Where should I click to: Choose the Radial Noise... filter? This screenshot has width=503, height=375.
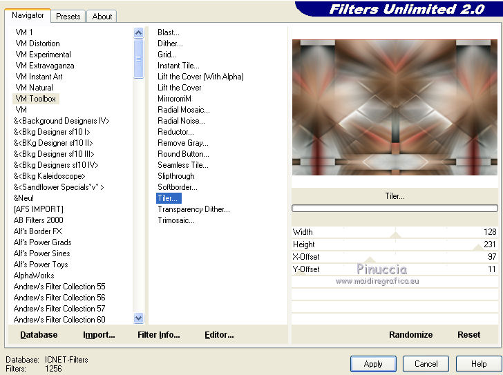[x=181, y=121]
